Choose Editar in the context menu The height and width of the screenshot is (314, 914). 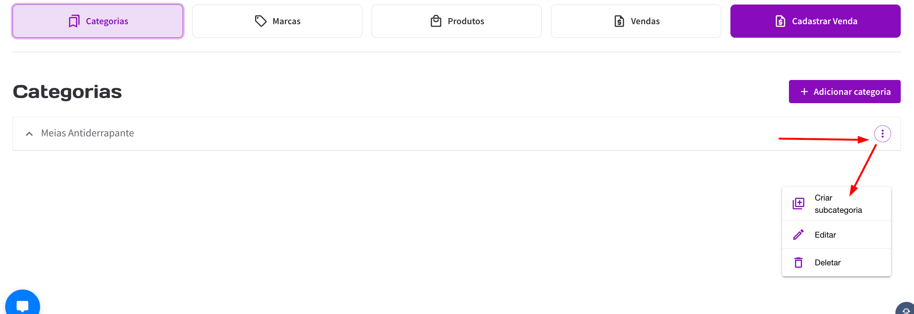point(825,235)
